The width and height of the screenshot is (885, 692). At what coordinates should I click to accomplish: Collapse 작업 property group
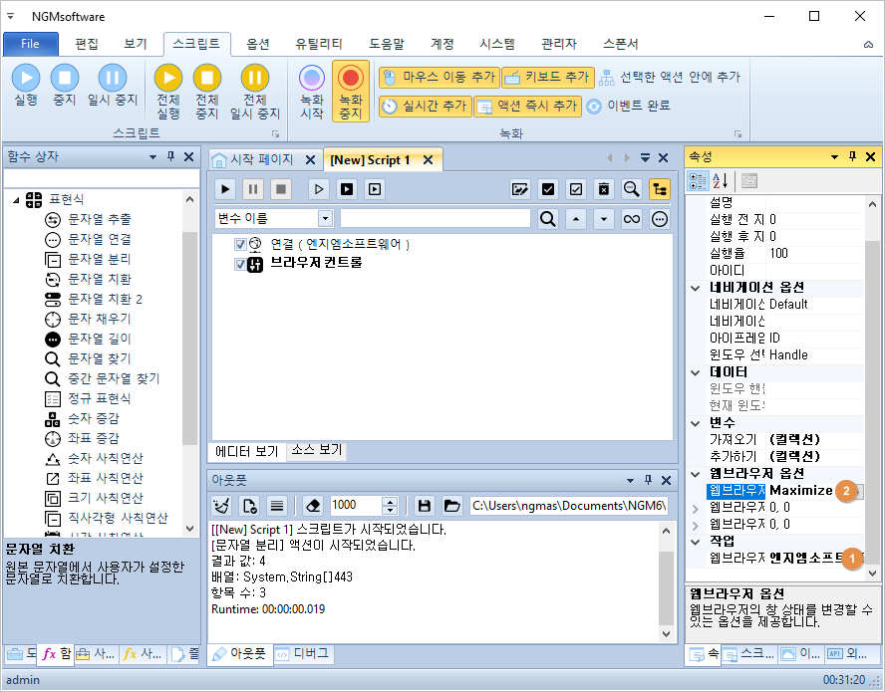(696, 542)
